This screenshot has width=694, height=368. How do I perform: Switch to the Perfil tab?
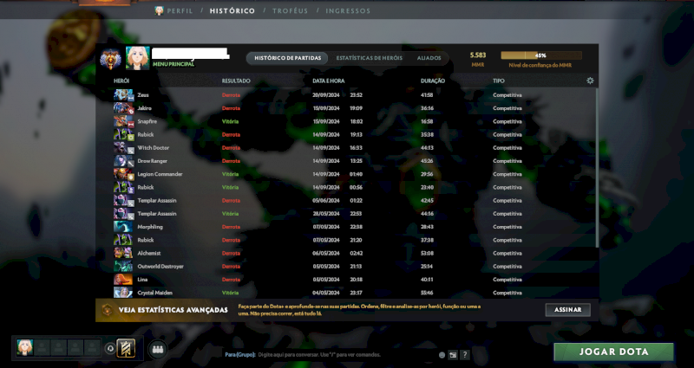tap(180, 11)
